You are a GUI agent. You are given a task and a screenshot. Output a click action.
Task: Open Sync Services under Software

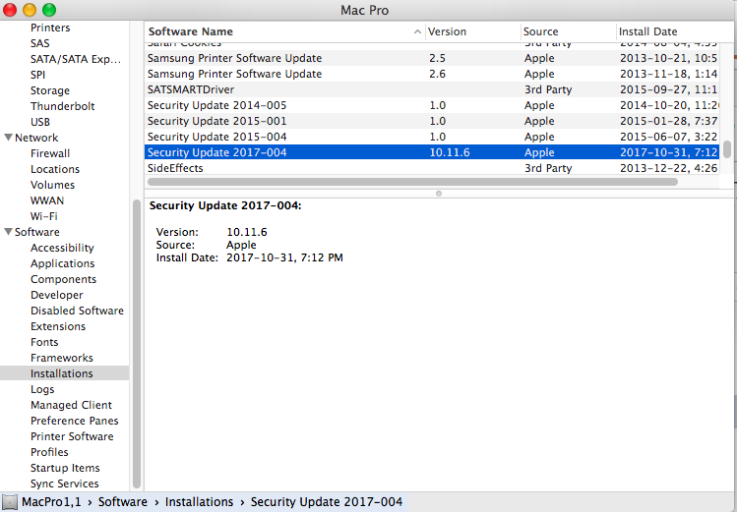[65, 484]
